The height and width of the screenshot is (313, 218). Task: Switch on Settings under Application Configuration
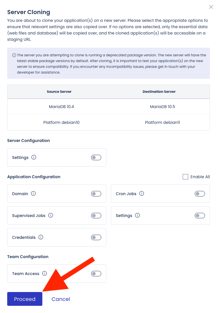tap(200, 215)
